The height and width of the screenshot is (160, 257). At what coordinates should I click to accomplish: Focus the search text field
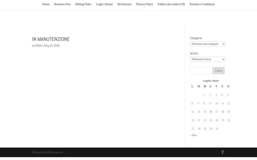(x=201, y=70)
